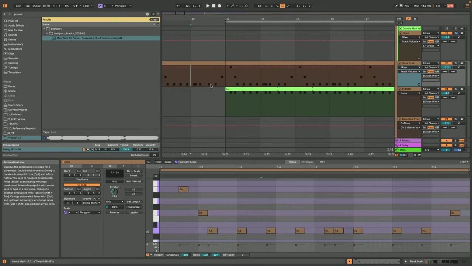Viewport: 472px width, 266px height.
Task: Toggle the metronome button
Action: click(76, 6)
